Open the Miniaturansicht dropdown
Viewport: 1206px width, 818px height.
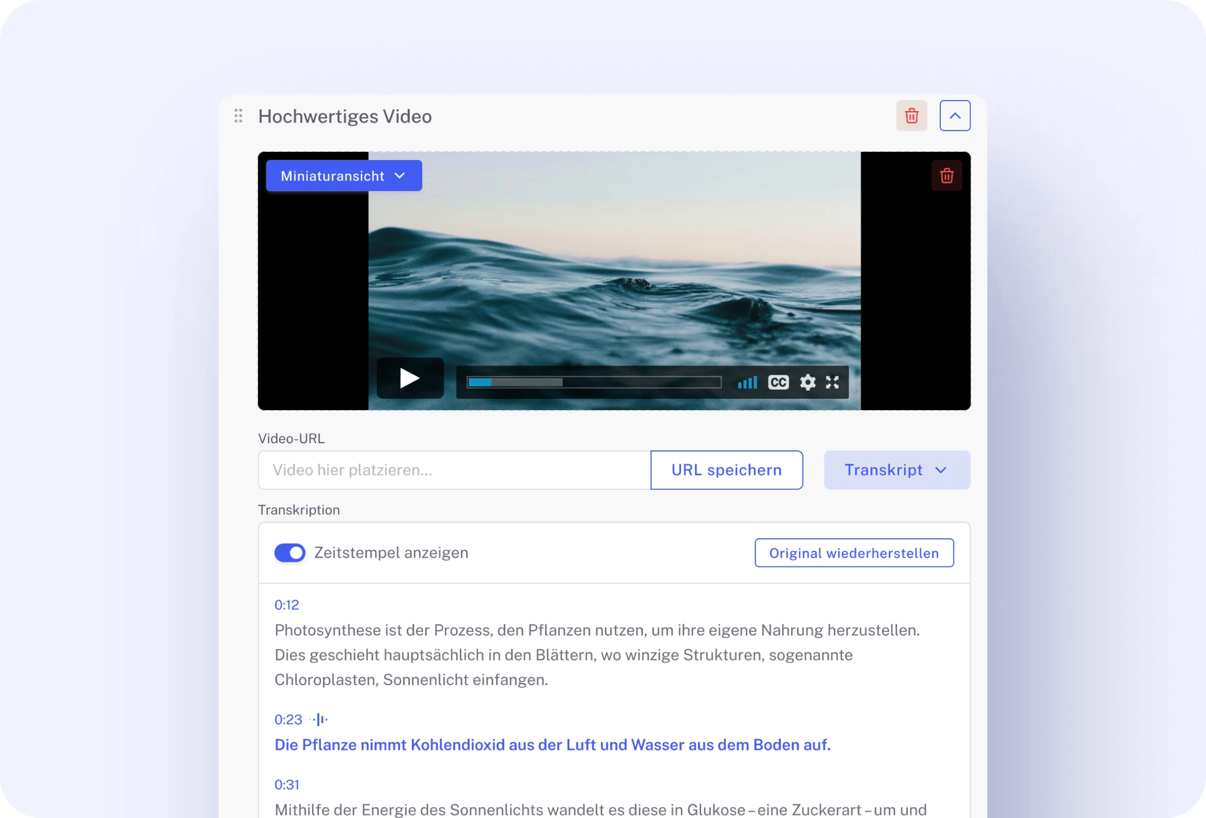(343, 176)
